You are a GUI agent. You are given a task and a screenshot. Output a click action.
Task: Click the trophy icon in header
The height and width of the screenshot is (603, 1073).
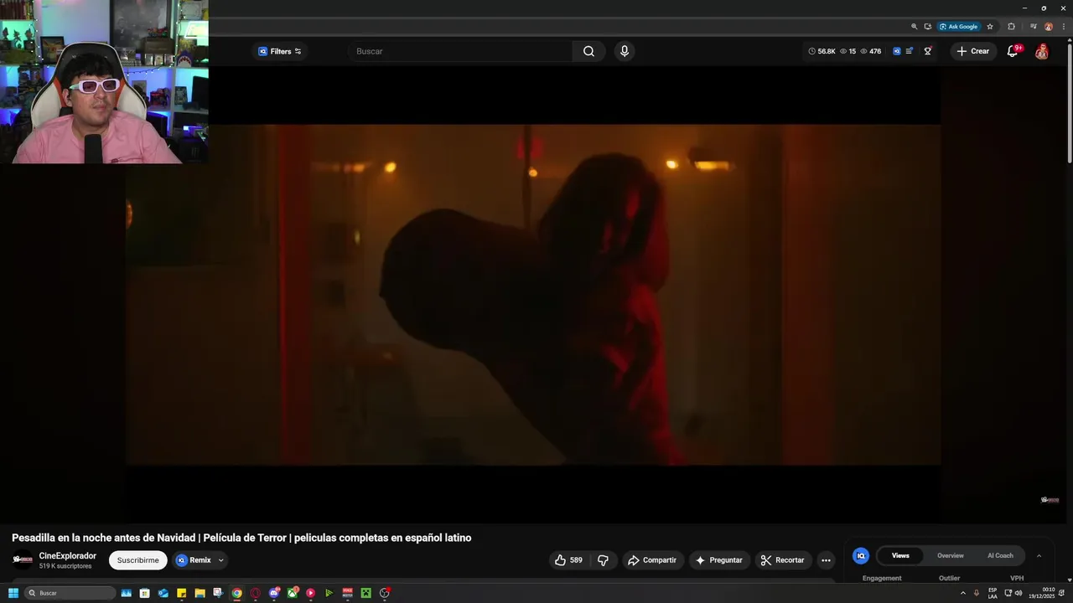(928, 51)
